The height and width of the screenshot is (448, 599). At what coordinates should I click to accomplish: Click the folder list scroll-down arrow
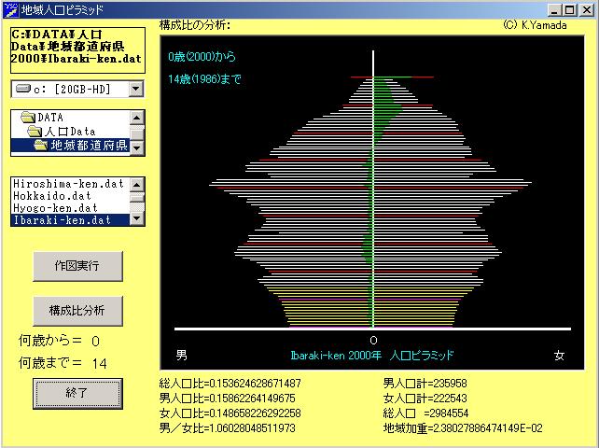[137, 147]
